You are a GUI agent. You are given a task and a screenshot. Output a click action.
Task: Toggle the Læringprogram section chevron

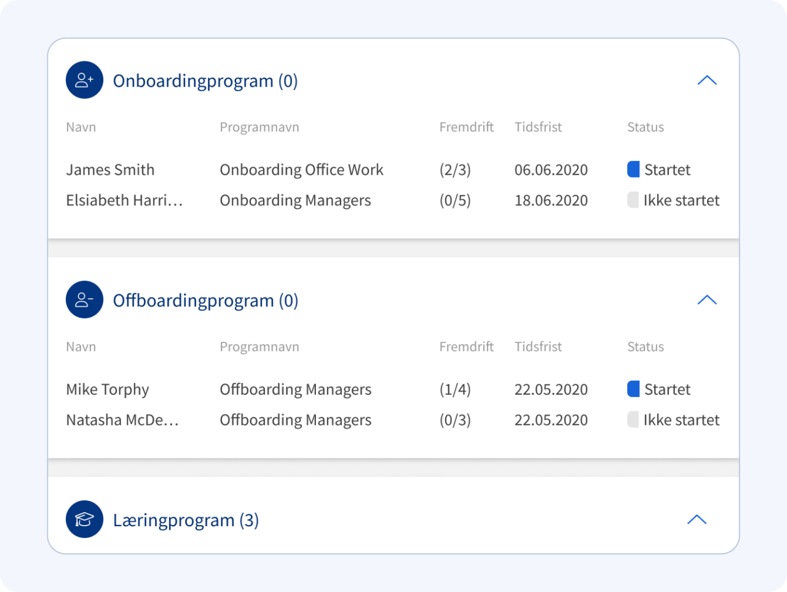click(697, 519)
